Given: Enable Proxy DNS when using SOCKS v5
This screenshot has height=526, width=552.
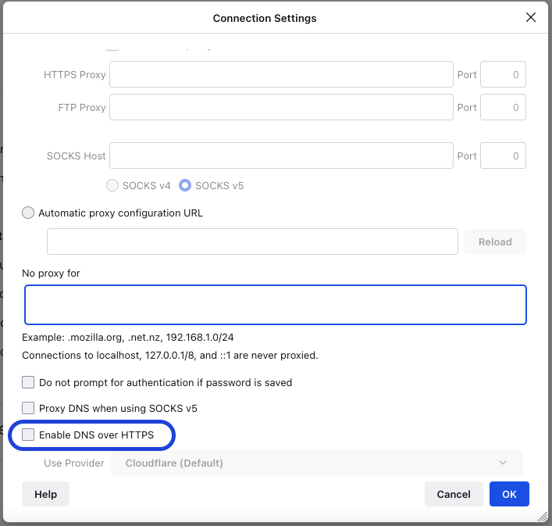Looking at the screenshot, I should (x=28, y=408).
